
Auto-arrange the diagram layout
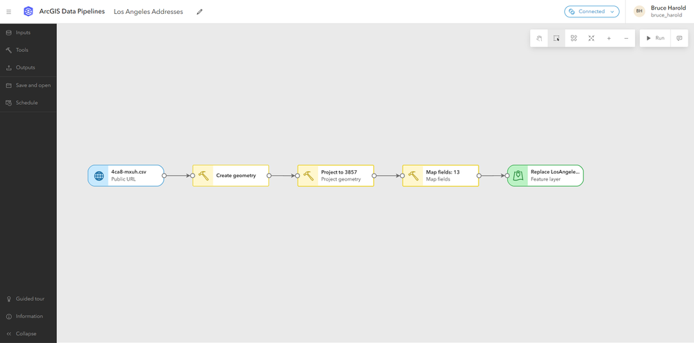(x=574, y=38)
